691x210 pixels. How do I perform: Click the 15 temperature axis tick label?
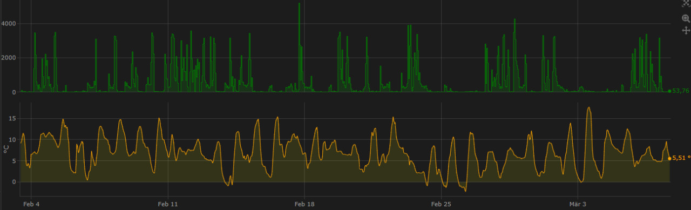[13, 119]
